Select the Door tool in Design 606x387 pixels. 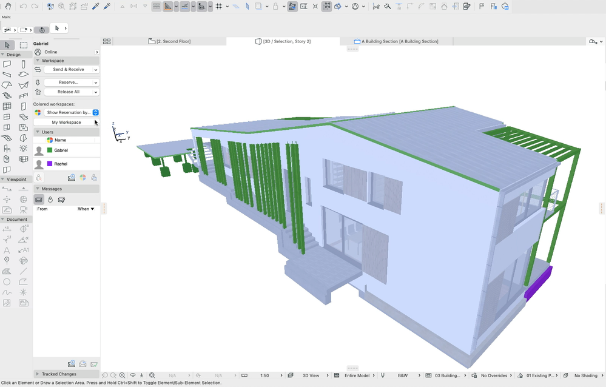[24, 106]
